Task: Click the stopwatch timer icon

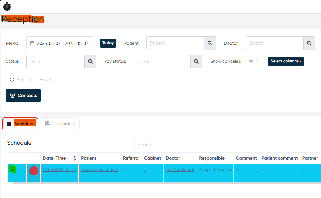Action: [x=7, y=6]
